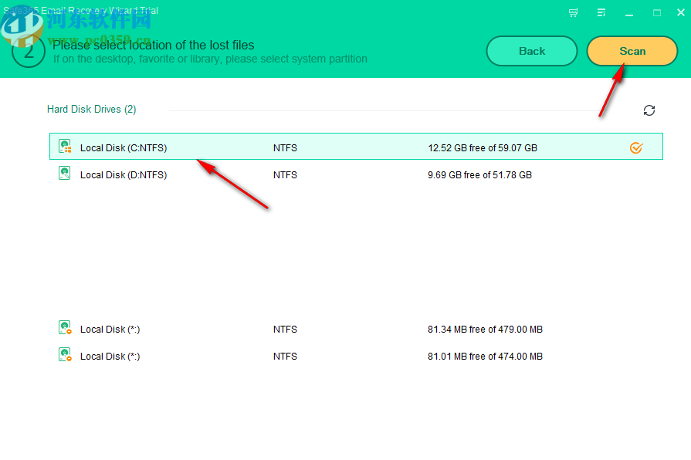Click the refresh drives icon
Viewport: 691px width, 460px height.
(x=649, y=110)
